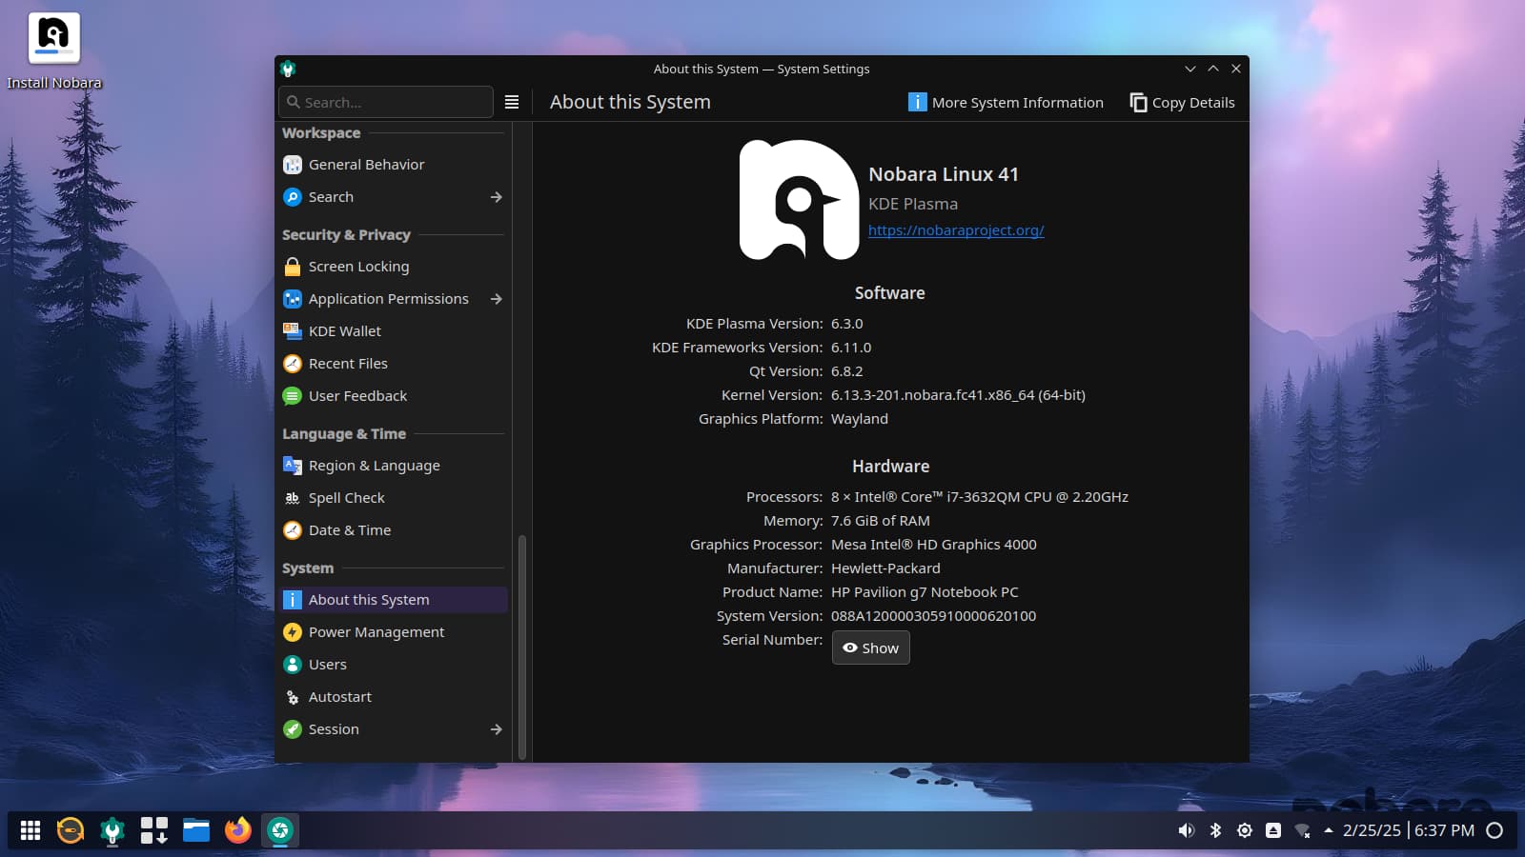Open the green Nobara wrench app in taskbar
1525x857 pixels.
(x=112, y=830)
